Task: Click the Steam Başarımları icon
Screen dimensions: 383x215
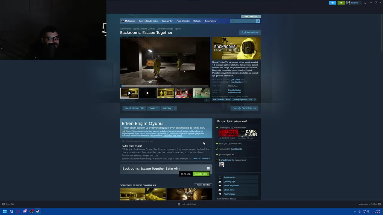Action: pyautogui.click(x=220, y=186)
